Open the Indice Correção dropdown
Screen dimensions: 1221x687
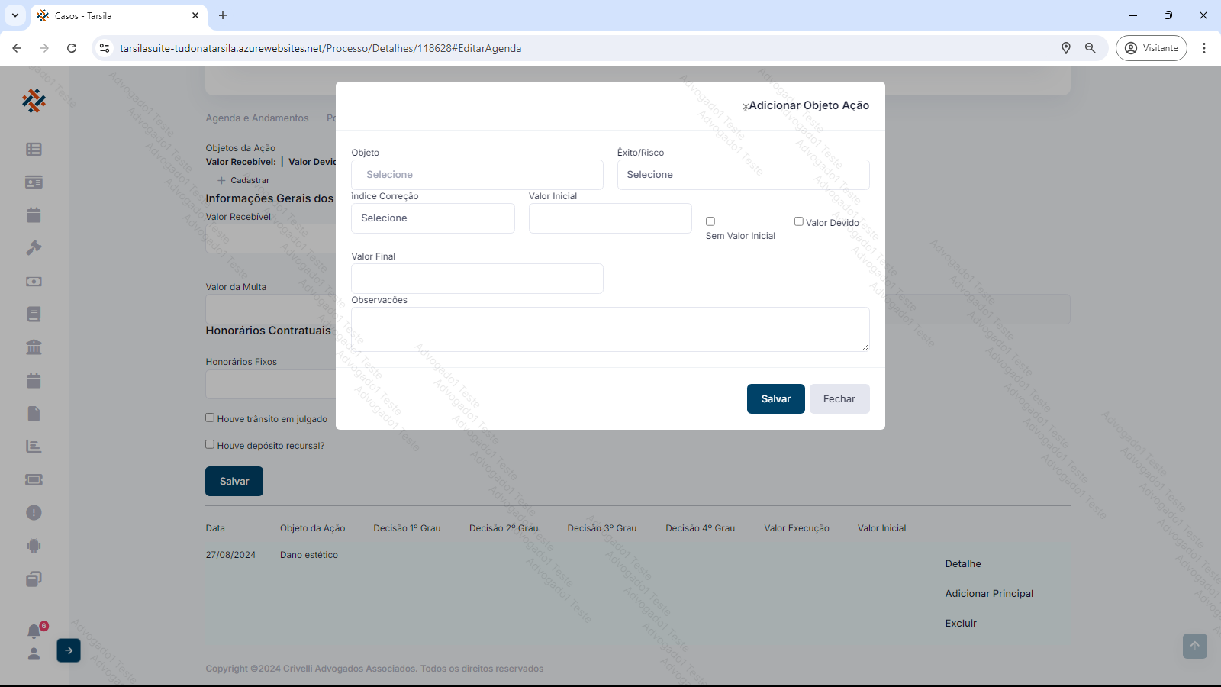pos(433,218)
